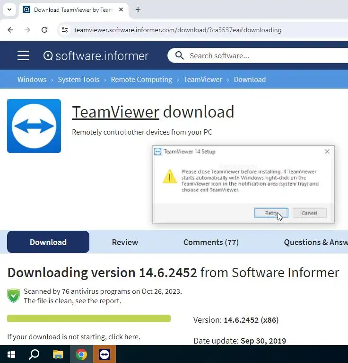Screen dimensions: 348x363
Task: Click the Download breadcrumb
Action: pos(250,80)
